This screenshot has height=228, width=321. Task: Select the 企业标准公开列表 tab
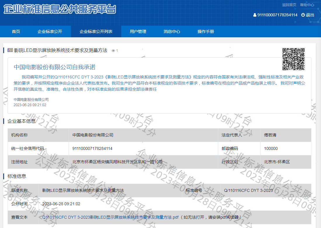(x=96, y=31)
